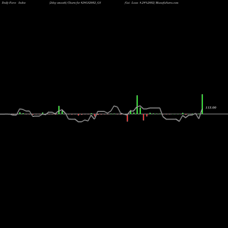
Task: Click the '(Goi Loan 8.28%2032) MunafaSutra.com' caption
Action: point(151,3)
